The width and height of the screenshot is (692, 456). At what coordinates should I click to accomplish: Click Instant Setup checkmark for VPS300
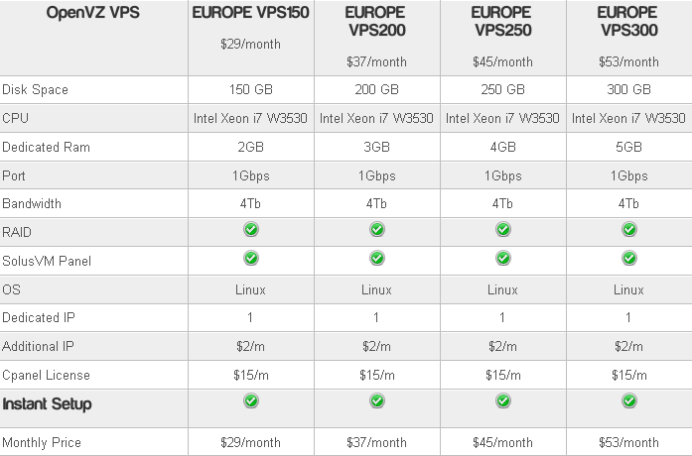click(628, 400)
